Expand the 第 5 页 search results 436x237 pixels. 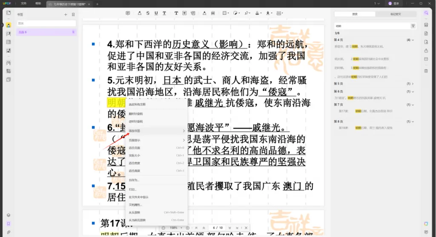(x=413, y=84)
